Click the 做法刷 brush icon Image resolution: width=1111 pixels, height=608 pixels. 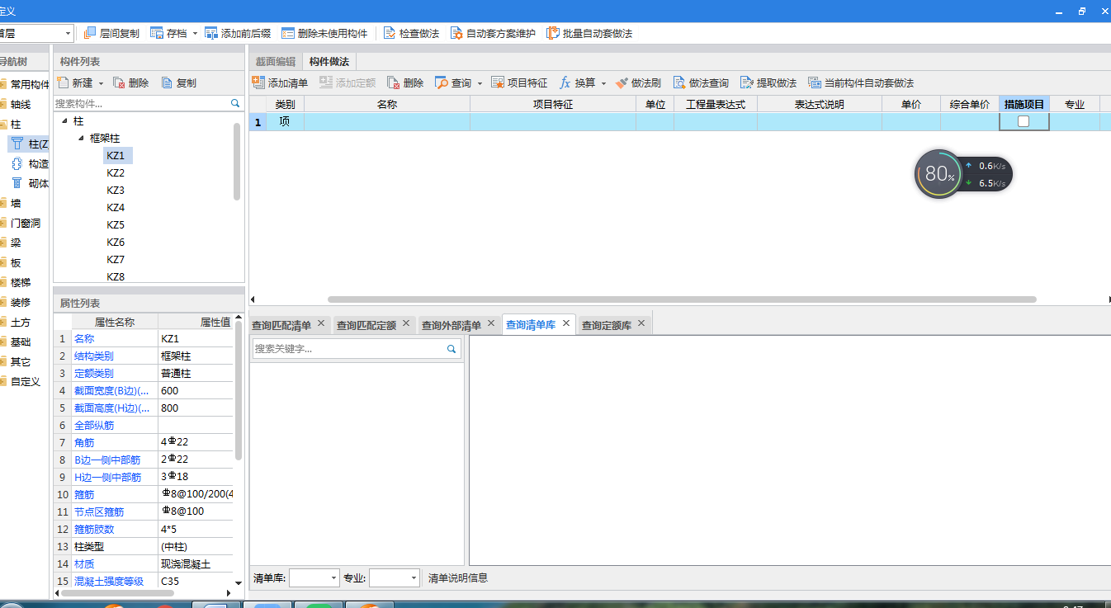pos(622,82)
